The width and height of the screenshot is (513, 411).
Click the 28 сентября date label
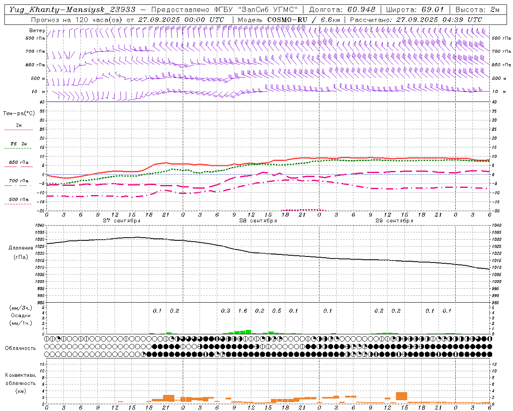point(258,221)
